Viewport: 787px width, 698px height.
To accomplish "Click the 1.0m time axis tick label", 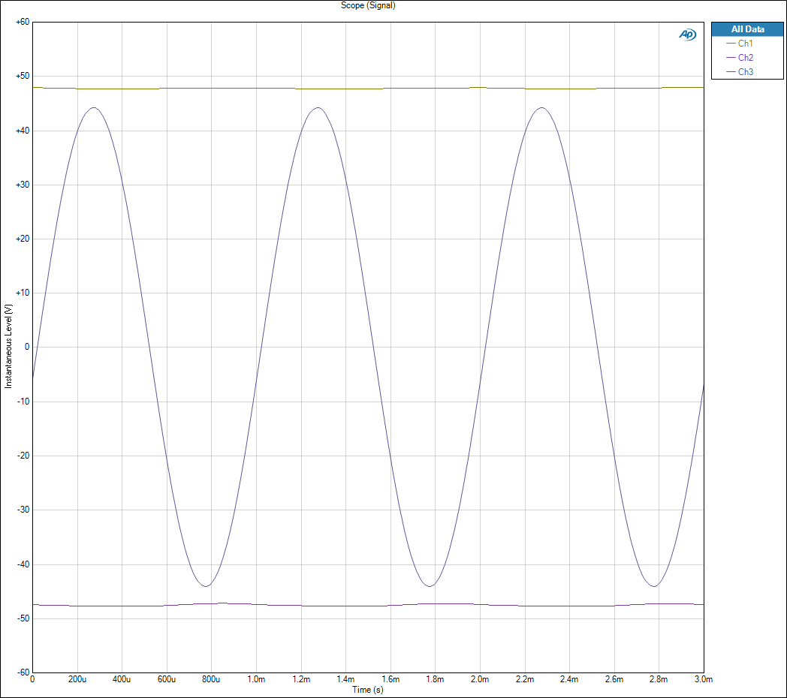I will pyautogui.click(x=257, y=679).
